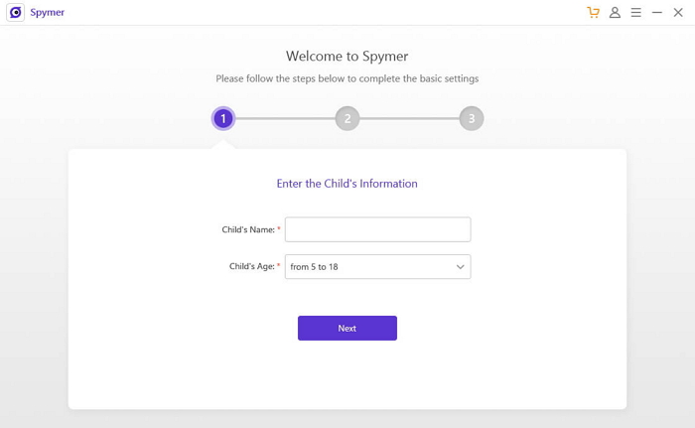Viewport: 695px width, 428px height.
Task: Click the "Child's Name:" label
Action: click(x=248, y=229)
